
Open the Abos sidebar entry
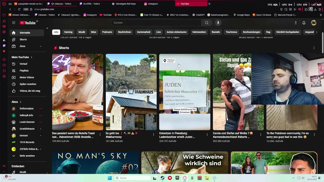click(x=27, y=46)
